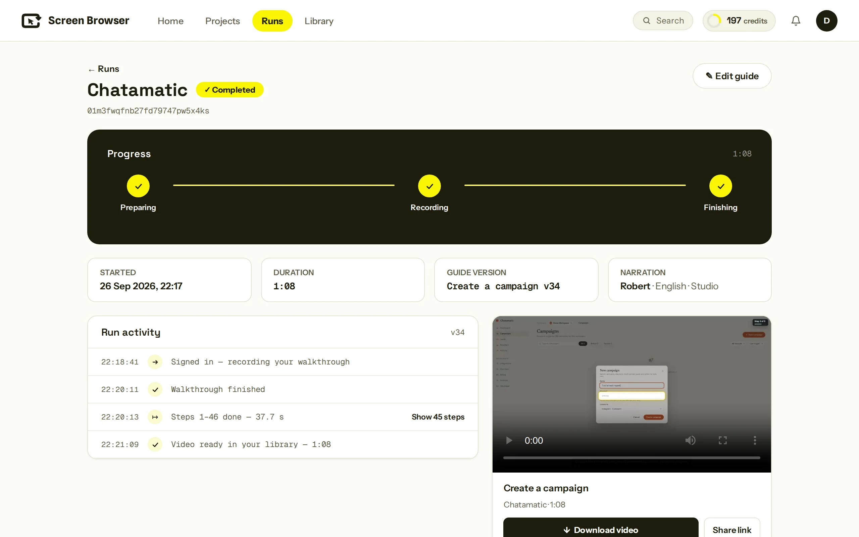Click the Finishing step checkmark
Screen dimensions: 859x537
720,186
